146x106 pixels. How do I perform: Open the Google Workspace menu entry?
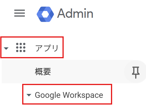[x=69, y=95]
